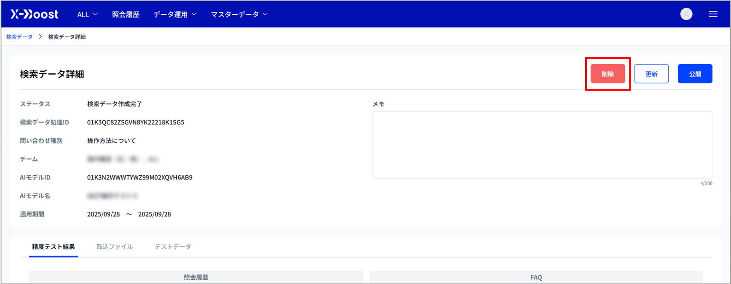Click the 4/200 character counter
Screen dimensions: 731x284
pyautogui.click(x=706, y=183)
